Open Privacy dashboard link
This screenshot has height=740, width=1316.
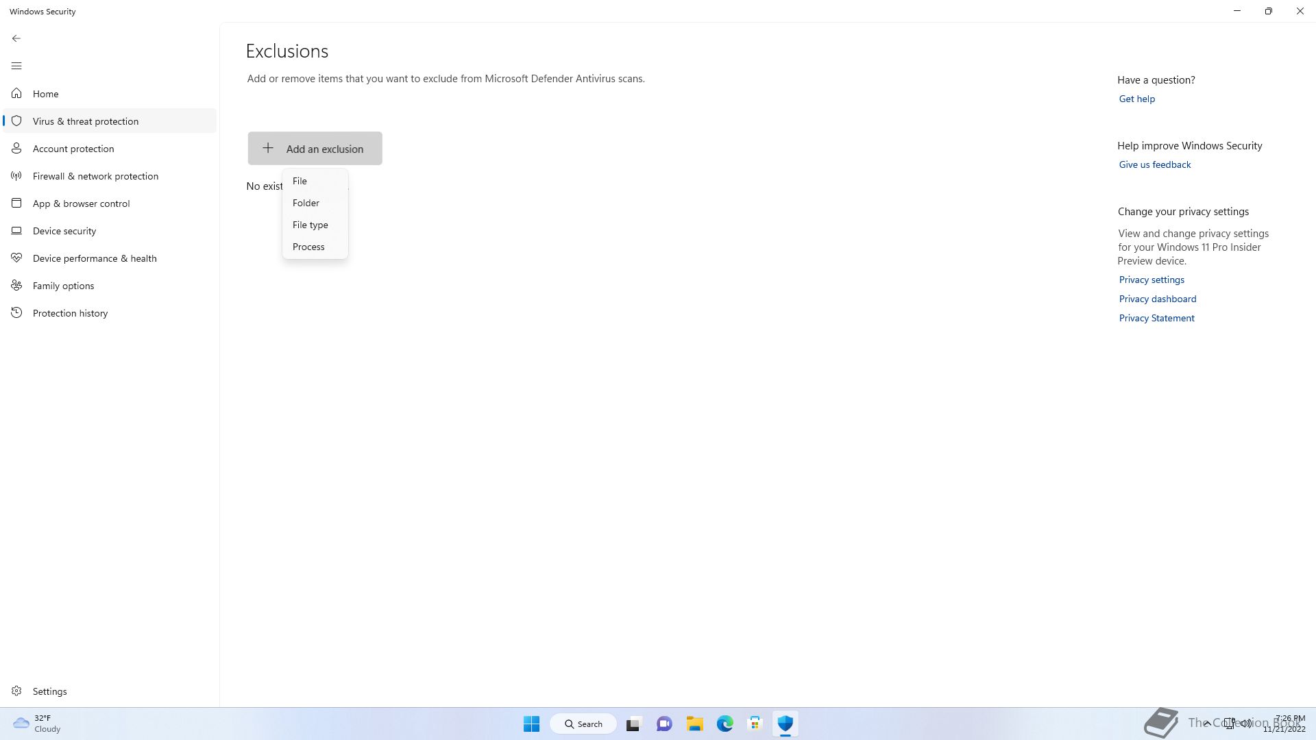pos(1157,299)
